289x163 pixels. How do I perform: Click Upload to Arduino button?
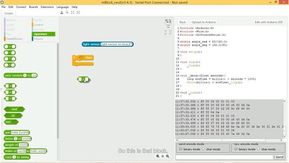(204, 22)
